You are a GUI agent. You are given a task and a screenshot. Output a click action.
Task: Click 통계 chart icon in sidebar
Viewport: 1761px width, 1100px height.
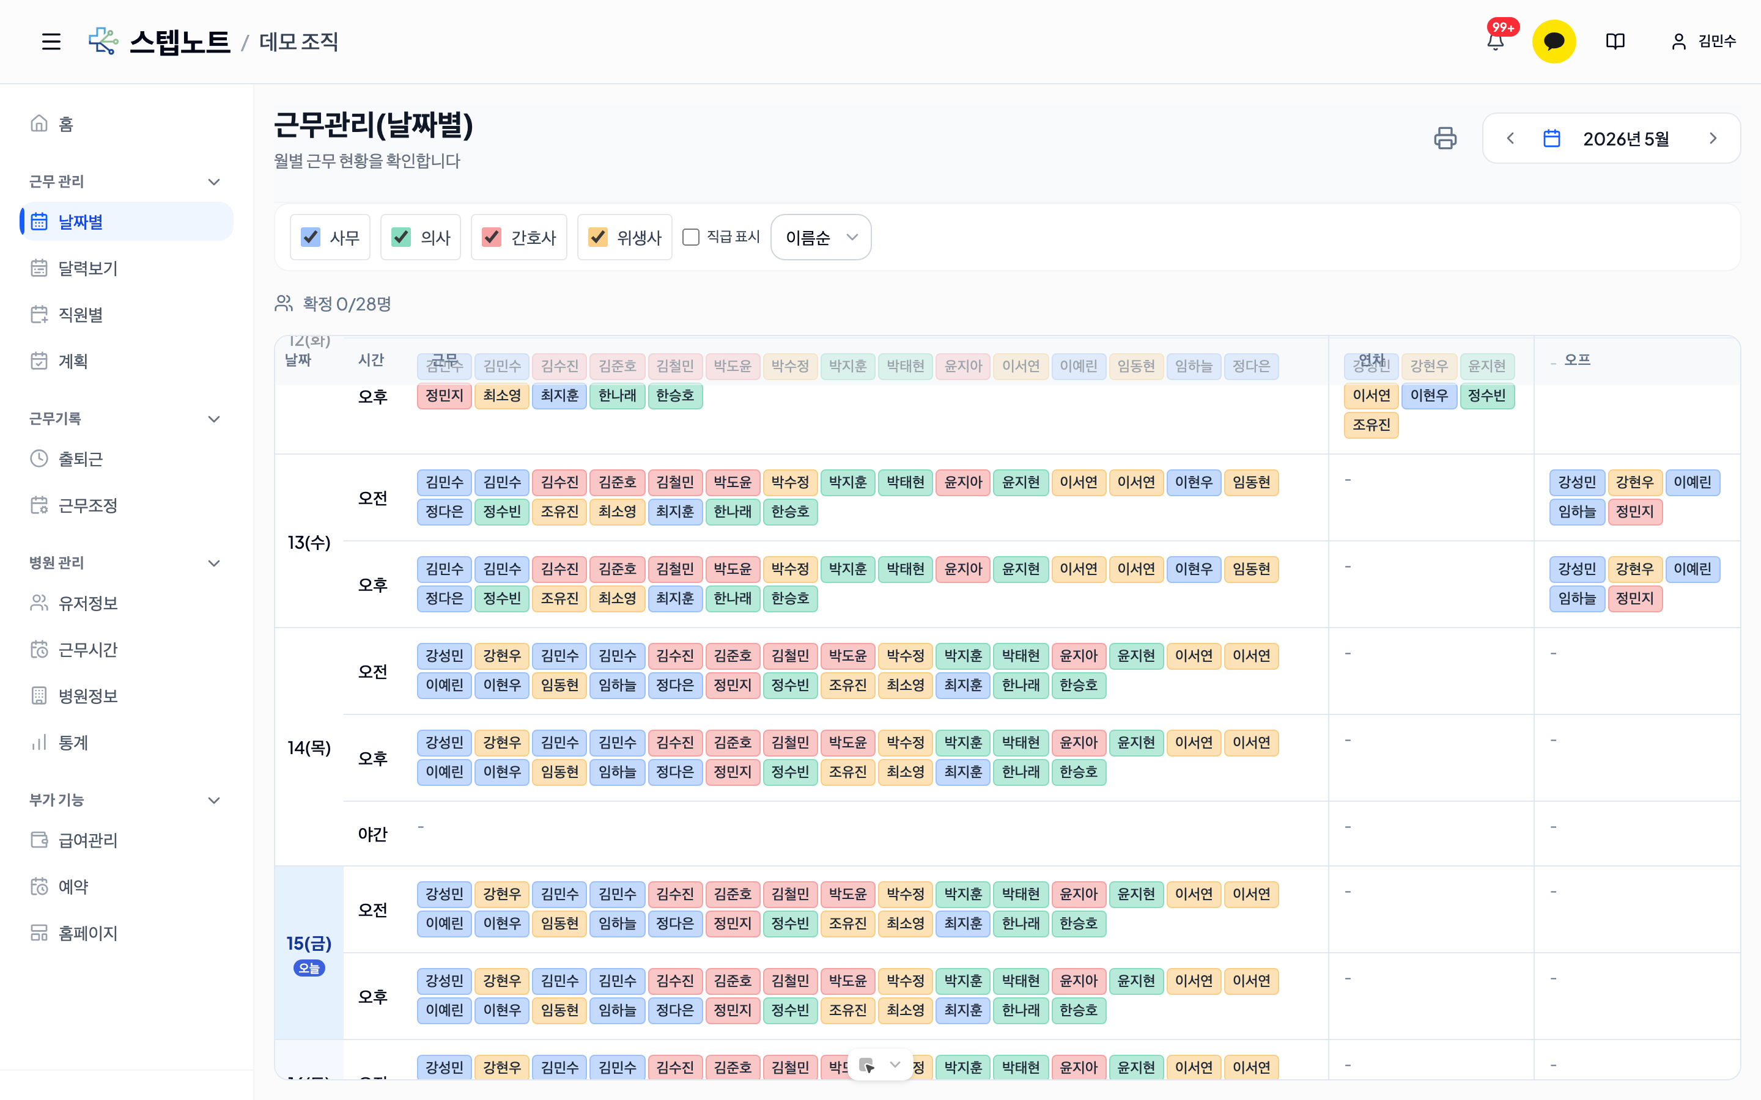coord(39,742)
